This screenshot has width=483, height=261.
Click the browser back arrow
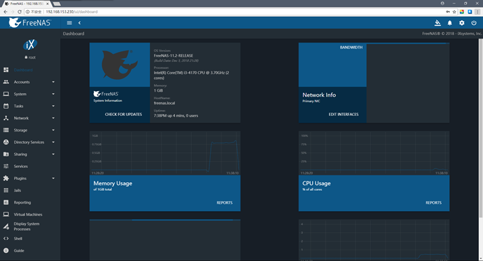coord(5,11)
